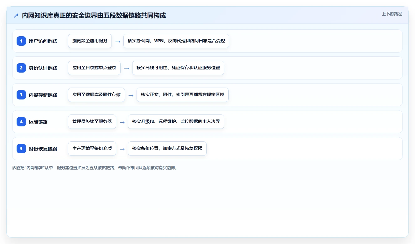Screen dimensions: 415x244
Task: Click the 管理员终端至服务器 box
Action: 92,122
